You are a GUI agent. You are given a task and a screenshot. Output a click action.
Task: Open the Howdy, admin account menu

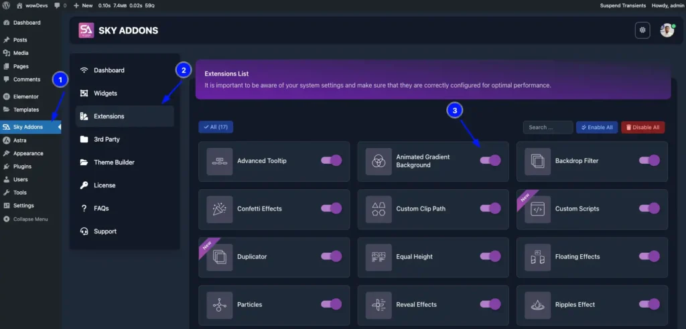point(668,5)
